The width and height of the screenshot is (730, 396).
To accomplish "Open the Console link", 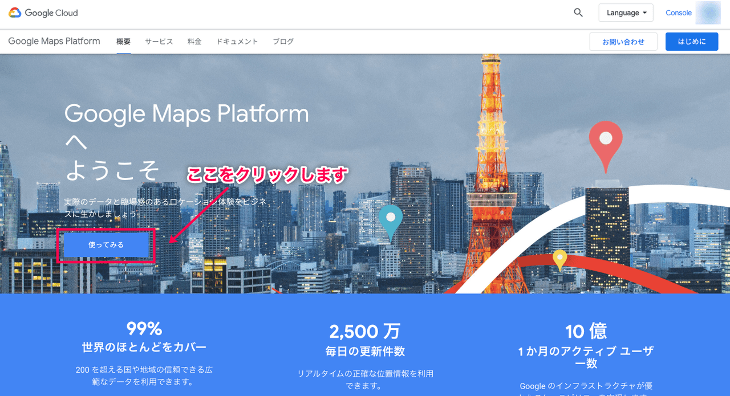I will [679, 13].
